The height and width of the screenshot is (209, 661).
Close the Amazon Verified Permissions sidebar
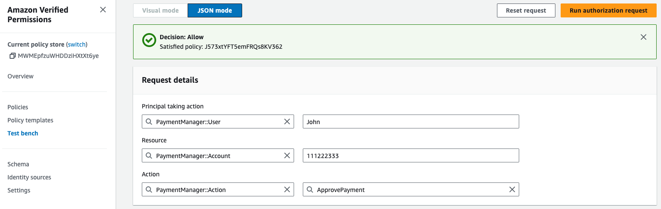point(103,10)
